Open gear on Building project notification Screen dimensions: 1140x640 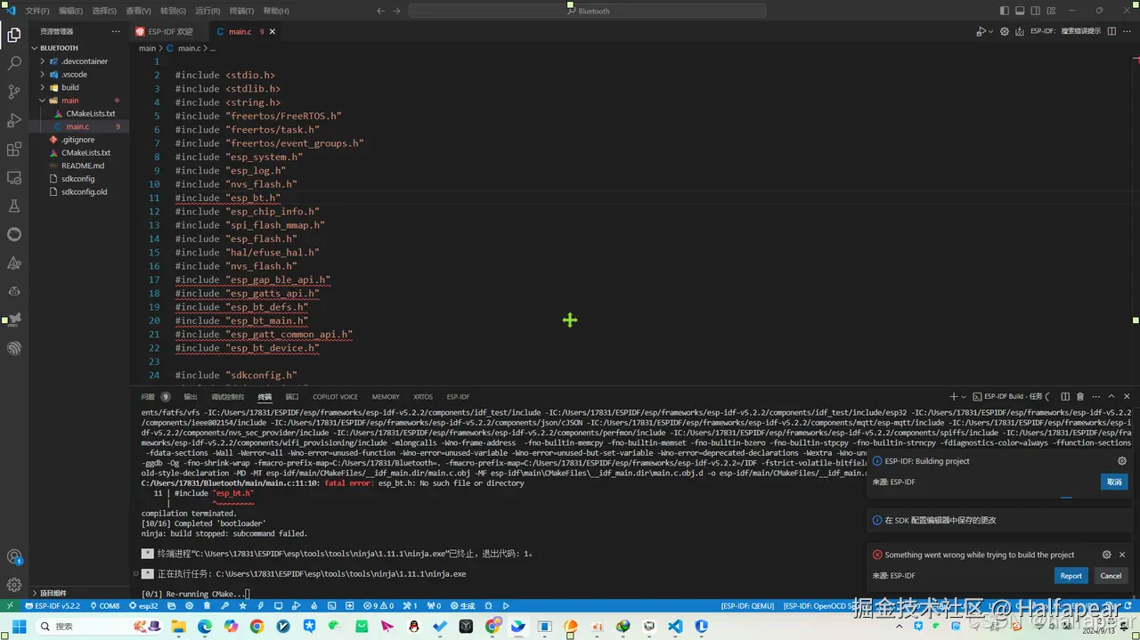[1122, 461]
